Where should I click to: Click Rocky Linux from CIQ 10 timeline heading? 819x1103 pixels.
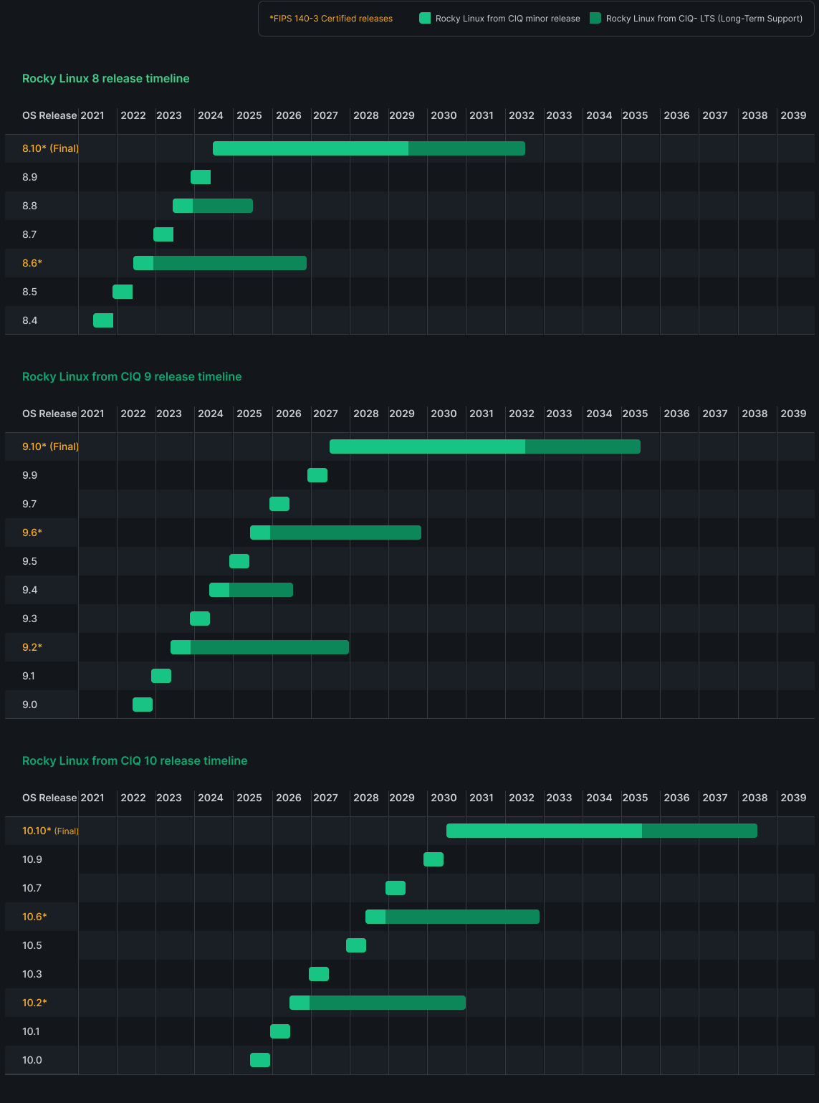[x=135, y=760]
